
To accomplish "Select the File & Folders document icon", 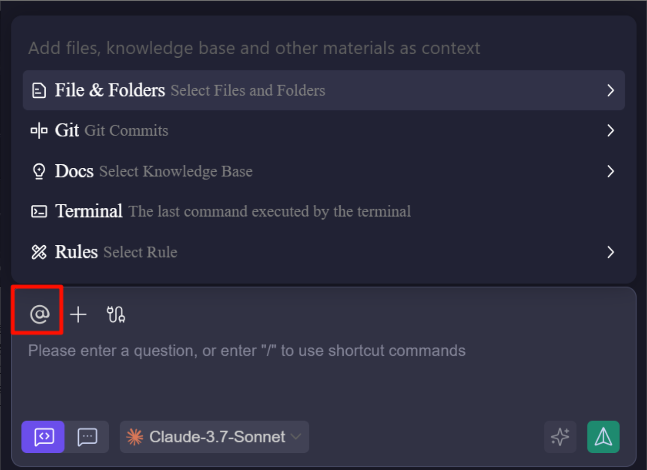I will point(39,90).
